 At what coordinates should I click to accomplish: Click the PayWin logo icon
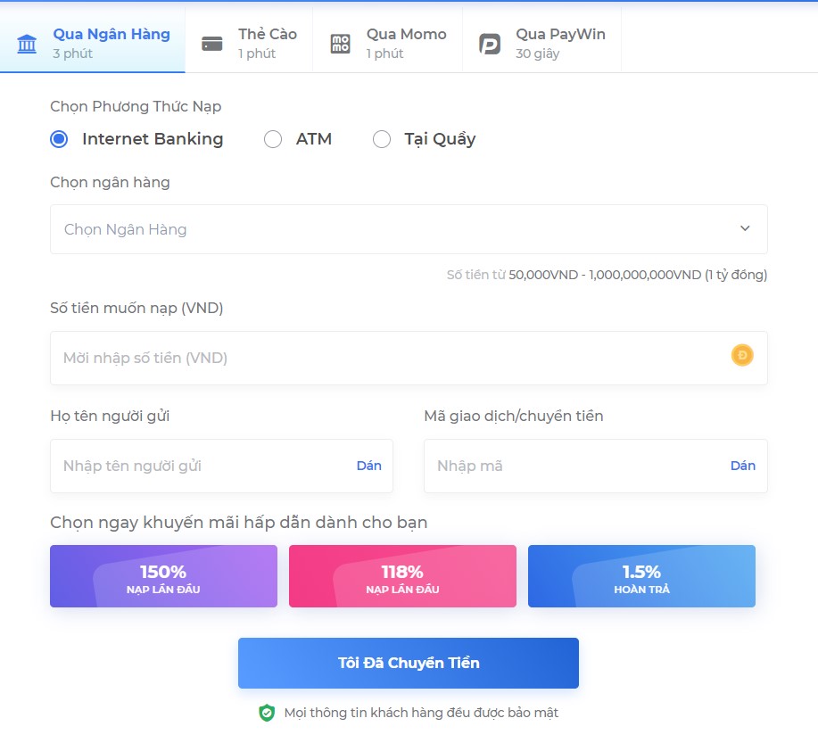(490, 44)
